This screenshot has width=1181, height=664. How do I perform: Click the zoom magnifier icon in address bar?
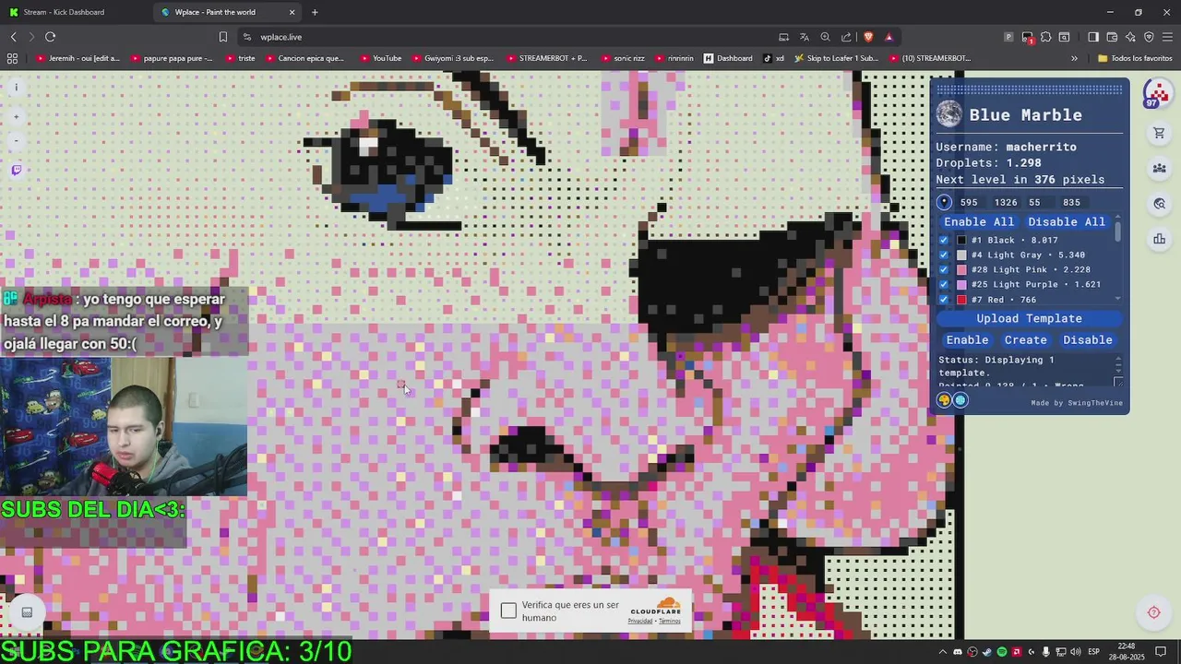coord(825,37)
